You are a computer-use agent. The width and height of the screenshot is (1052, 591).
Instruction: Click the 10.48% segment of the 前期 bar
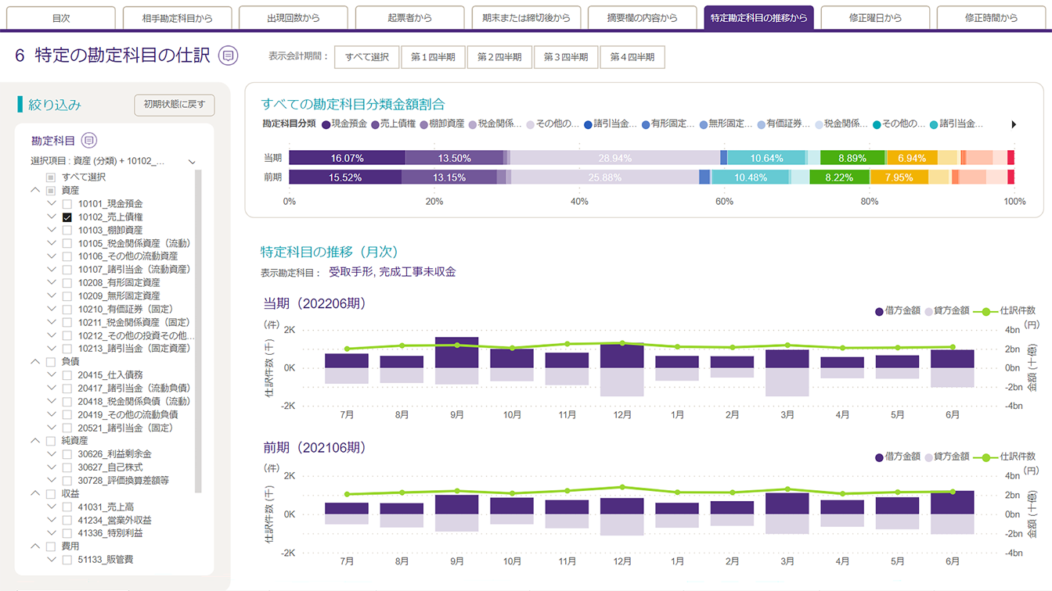751,177
